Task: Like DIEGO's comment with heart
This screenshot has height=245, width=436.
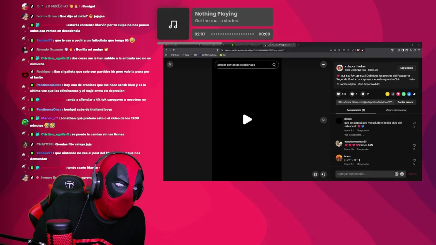Action: click(x=414, y=123)
